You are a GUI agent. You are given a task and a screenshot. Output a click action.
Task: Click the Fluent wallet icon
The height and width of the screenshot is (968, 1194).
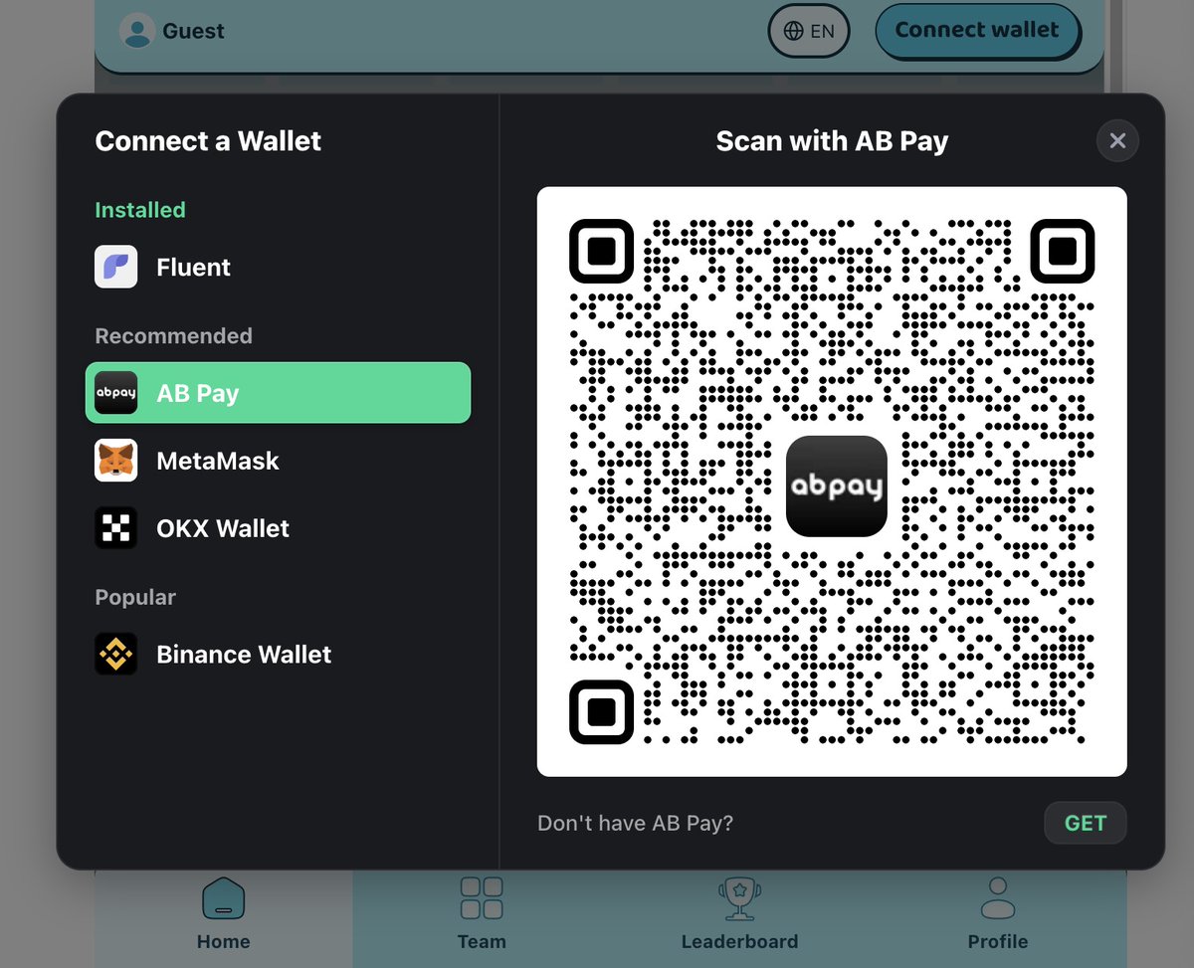click(x=116, y=267)
